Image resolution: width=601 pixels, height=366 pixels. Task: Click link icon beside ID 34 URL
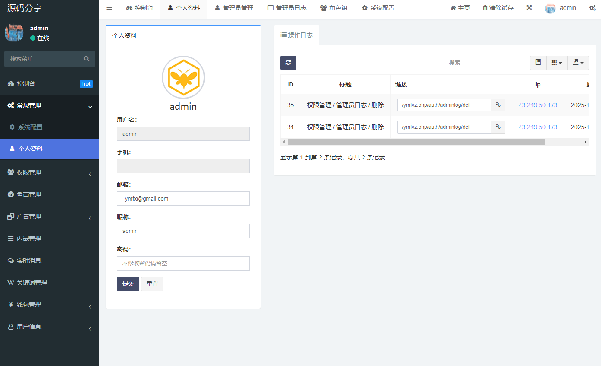pyautogui.click(x=498, y=127)
